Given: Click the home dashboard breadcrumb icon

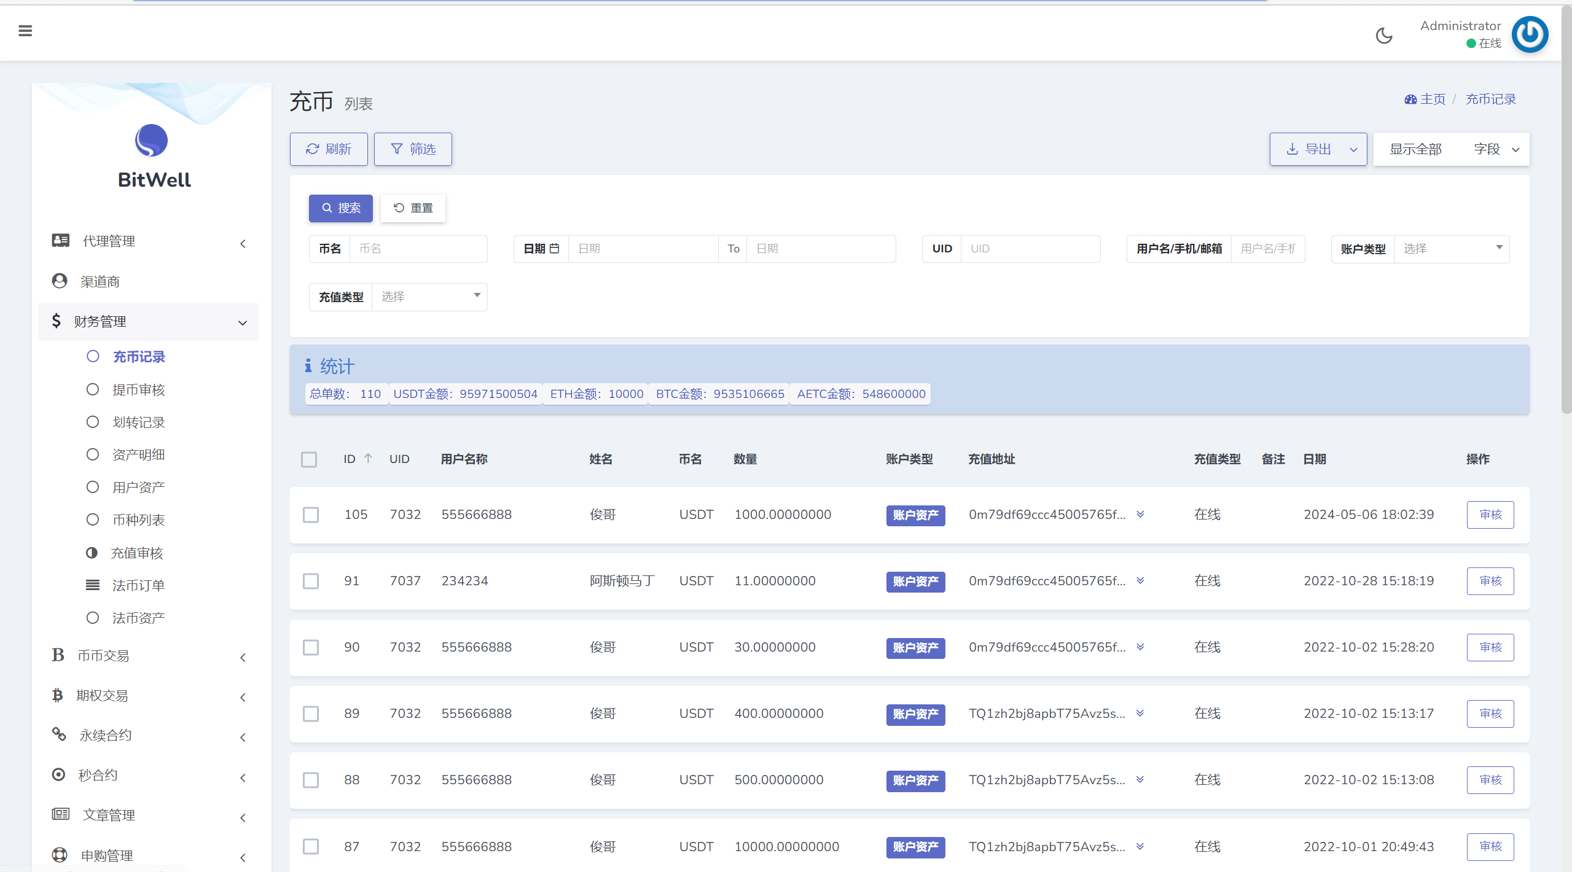Looking at the screenshot, I should (x=1410, y=99).
